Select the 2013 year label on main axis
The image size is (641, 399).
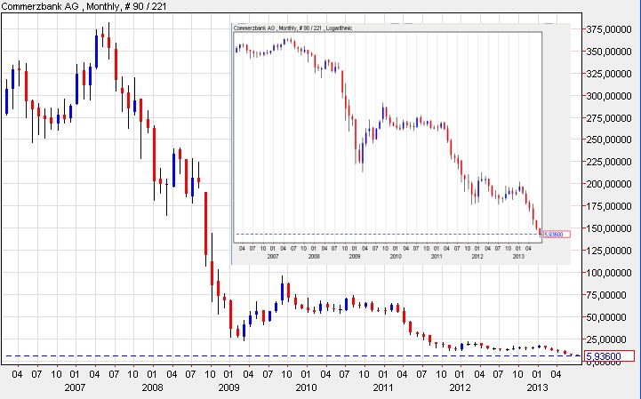tap(537, 387)
